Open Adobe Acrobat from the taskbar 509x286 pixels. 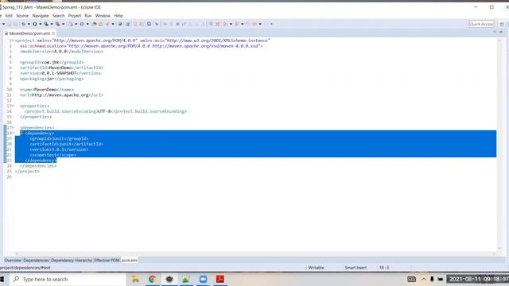click(220, 279)
